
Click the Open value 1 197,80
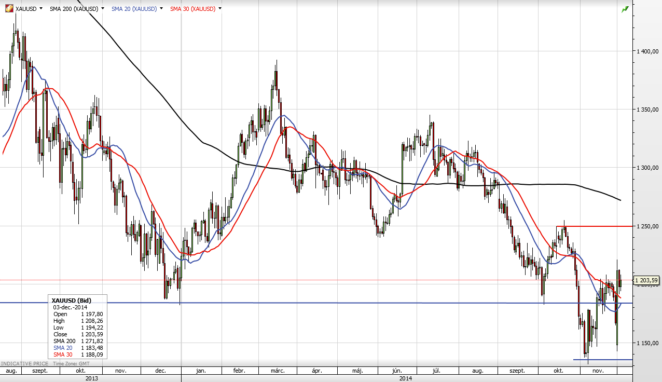click(x=92, y=314)
